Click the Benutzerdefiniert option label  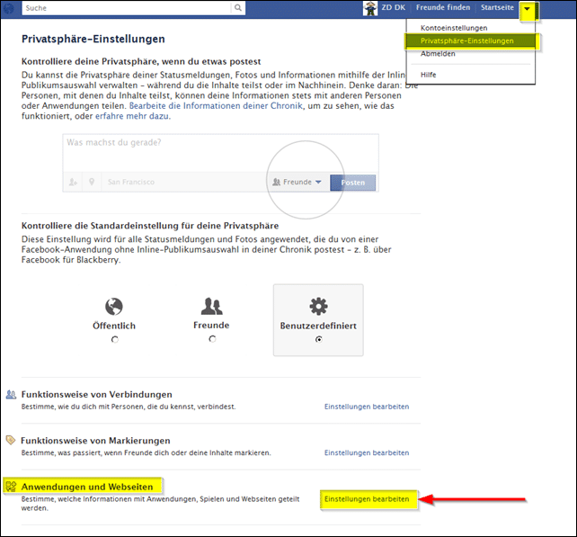[x=318, y=326]
